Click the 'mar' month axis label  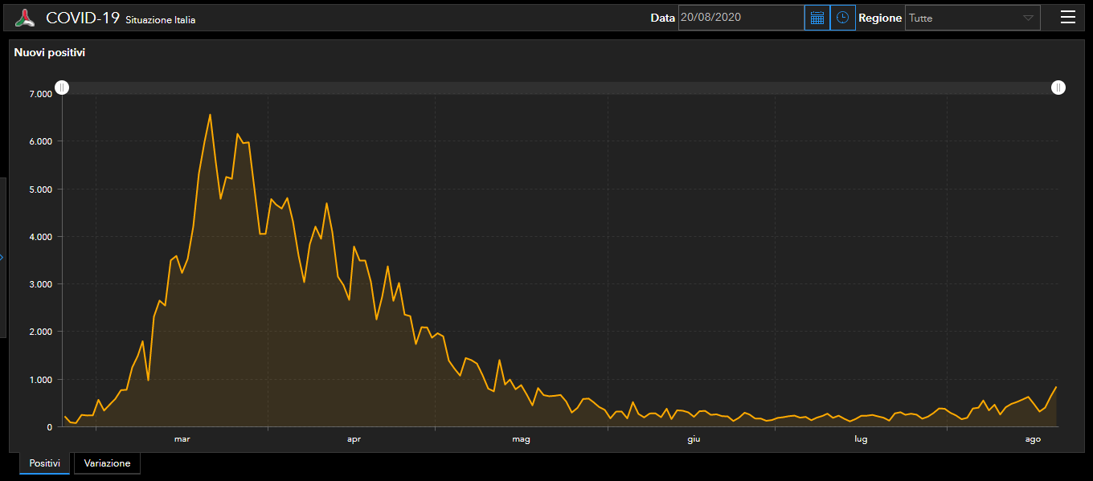click(x=182, y=439)
